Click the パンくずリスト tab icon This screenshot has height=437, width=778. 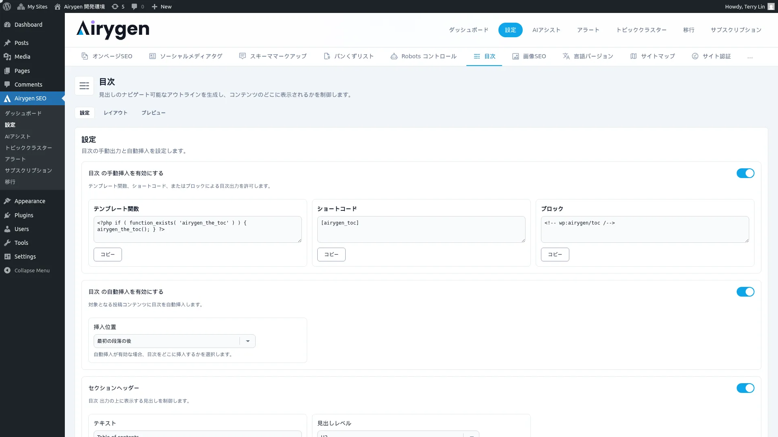[327, 56]
